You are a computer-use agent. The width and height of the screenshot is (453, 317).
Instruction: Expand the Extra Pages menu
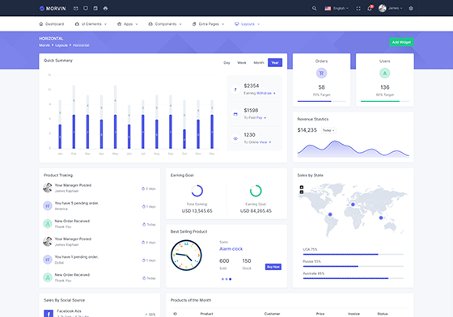tap(209, 24)
